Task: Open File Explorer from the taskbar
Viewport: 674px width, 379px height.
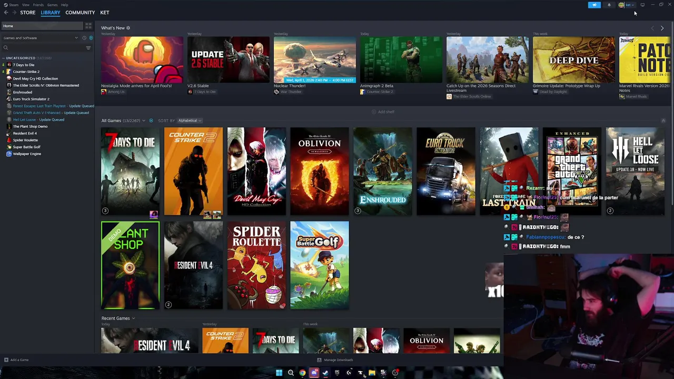Action: [x=372, y=373]
